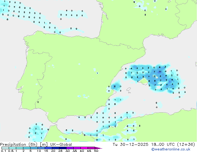Click the 'Precipitation (6h)' title text
This screenshot has width=197, height=152.
(19, 145)
